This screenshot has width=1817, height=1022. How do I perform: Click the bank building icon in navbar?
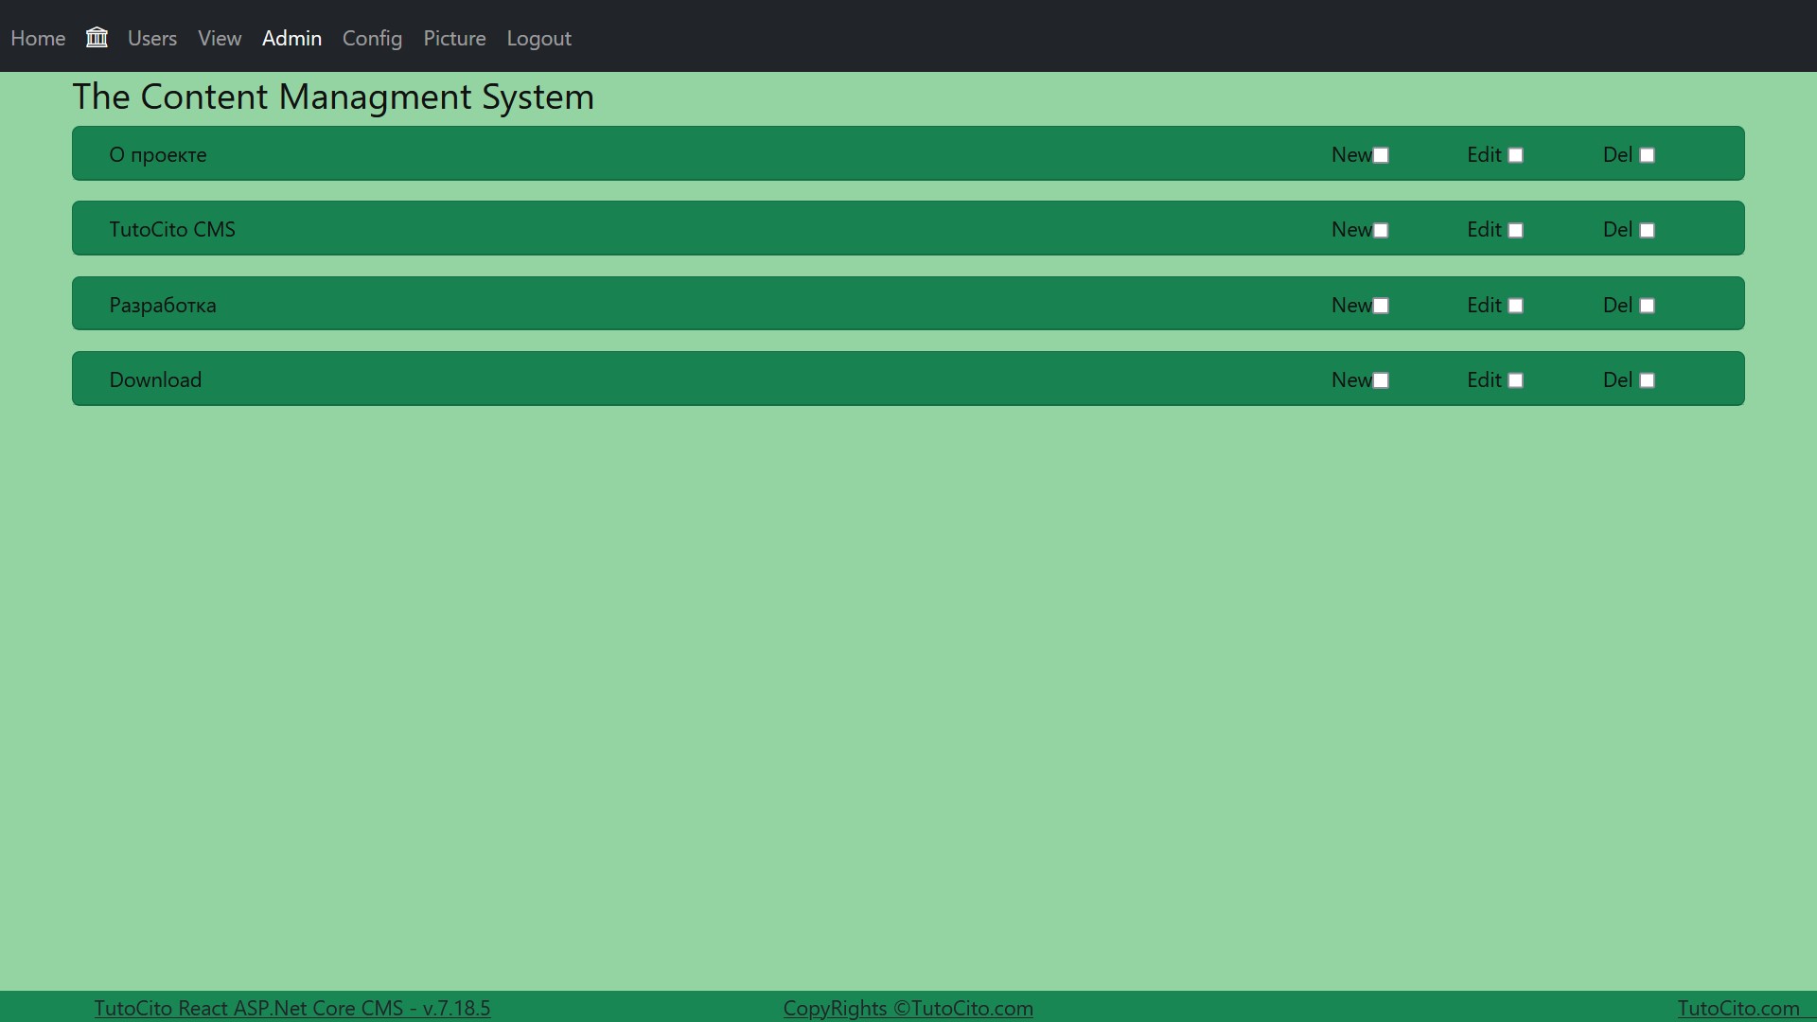[x=97, y=38]
